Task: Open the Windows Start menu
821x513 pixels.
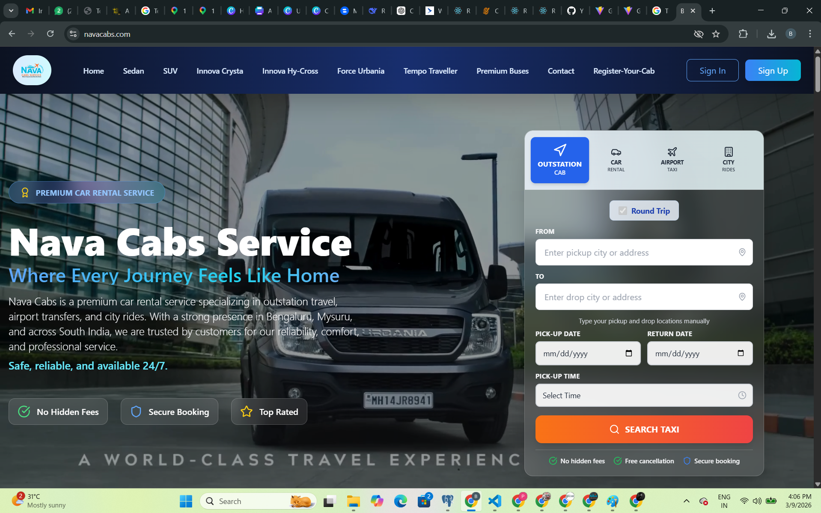Action: (186, 501)
